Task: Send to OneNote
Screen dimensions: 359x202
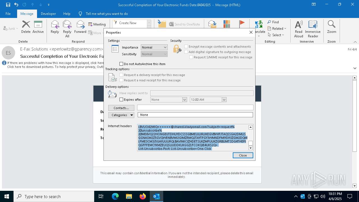Action: pyautogui.click(x=184, y=24)
